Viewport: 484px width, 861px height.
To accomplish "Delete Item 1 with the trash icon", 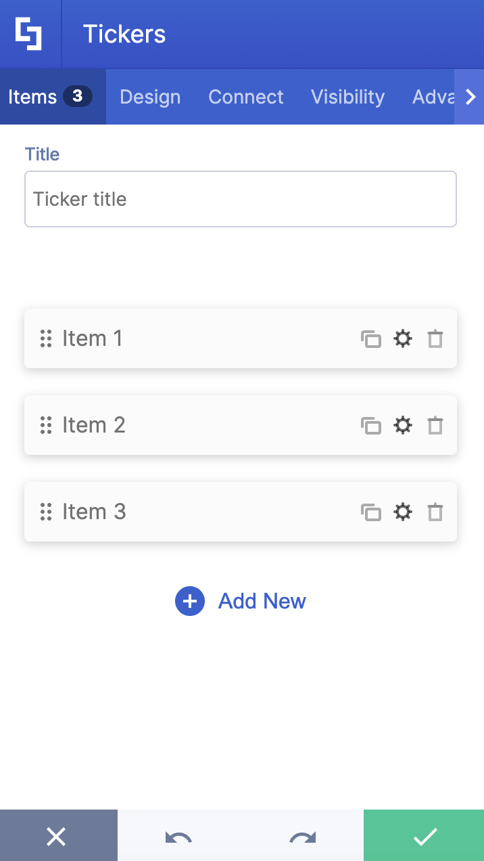I will [x=435, y=338].
